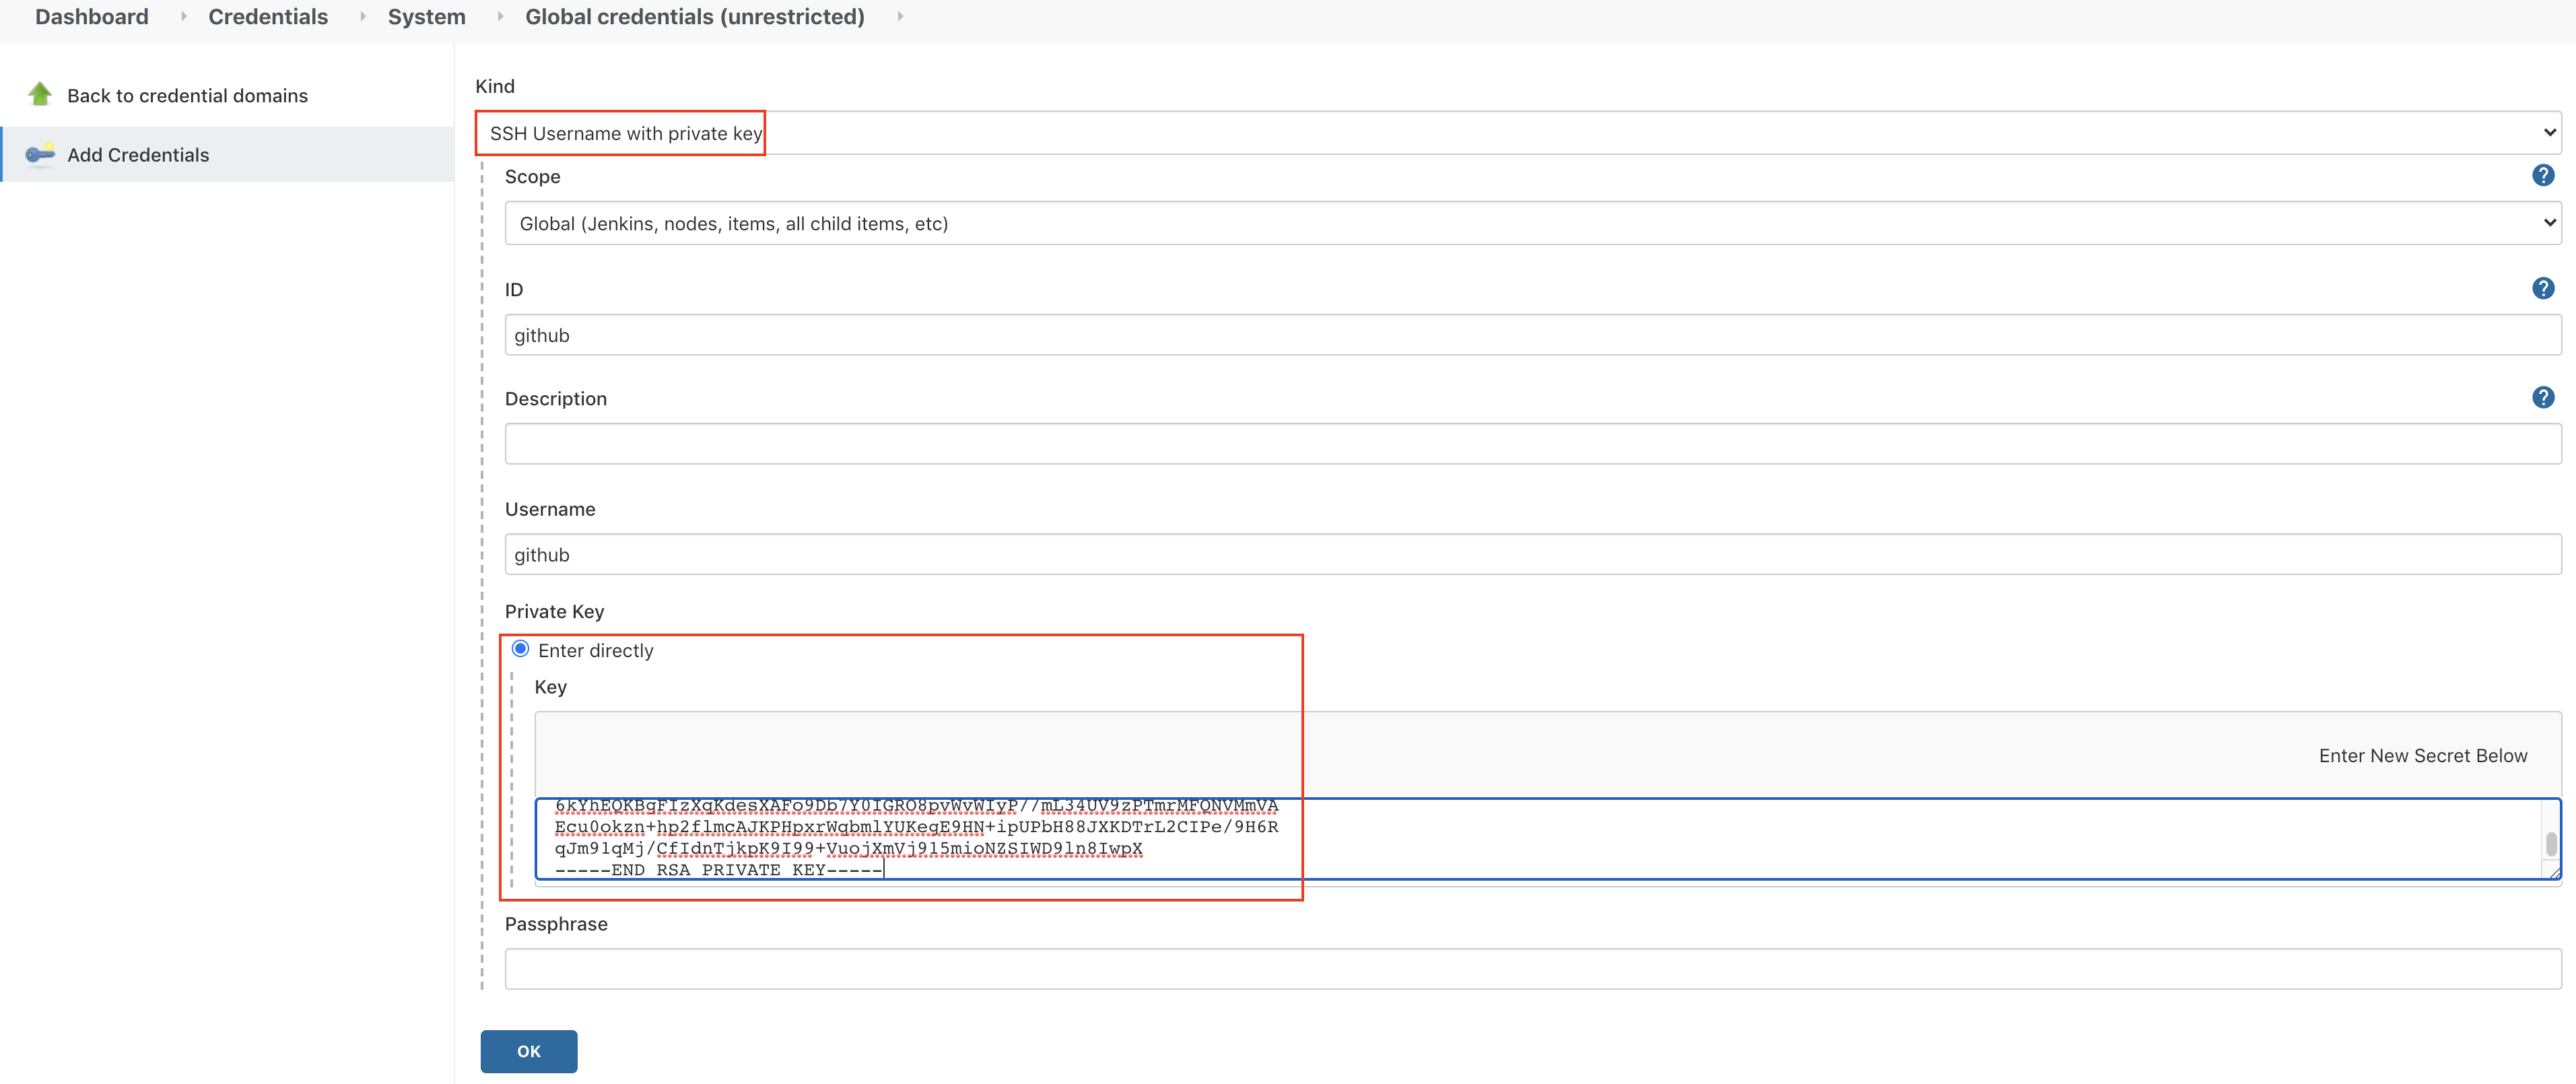
Task: Select the Enter directly radio button
Action: tap(520, 649)
